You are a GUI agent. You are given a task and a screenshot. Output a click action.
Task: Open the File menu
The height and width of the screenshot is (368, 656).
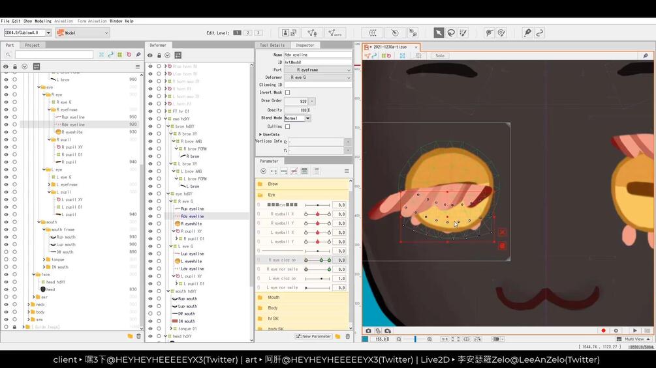click(x=5, y=21)
